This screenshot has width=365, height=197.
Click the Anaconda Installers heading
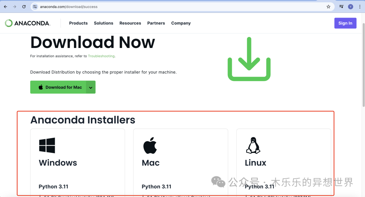pyautogui.click(x=83, y=120)
